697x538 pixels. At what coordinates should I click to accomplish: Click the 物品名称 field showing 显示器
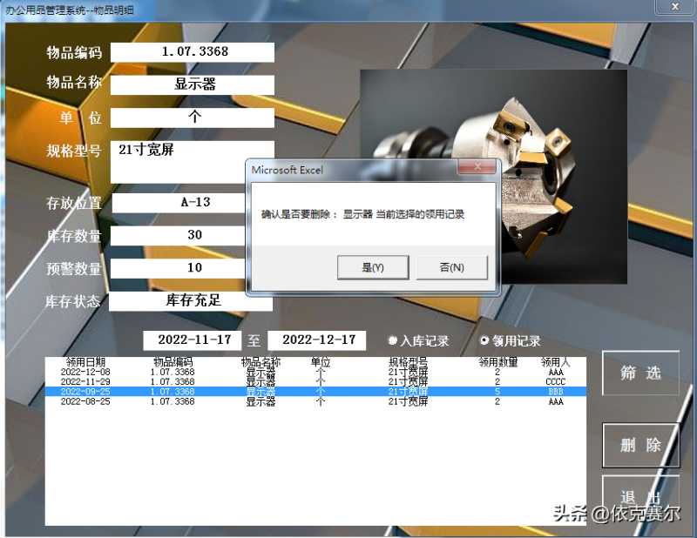pos(193,84)
